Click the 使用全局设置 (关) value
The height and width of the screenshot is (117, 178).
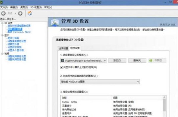122,106
